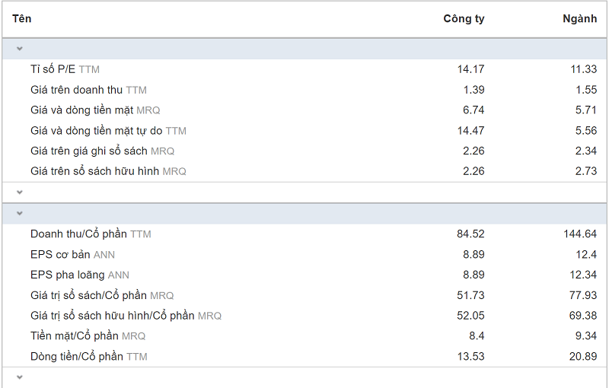
Task: Click the Doanh thu/Cổ phần TTM row label
Action: (x=91, y=234)
